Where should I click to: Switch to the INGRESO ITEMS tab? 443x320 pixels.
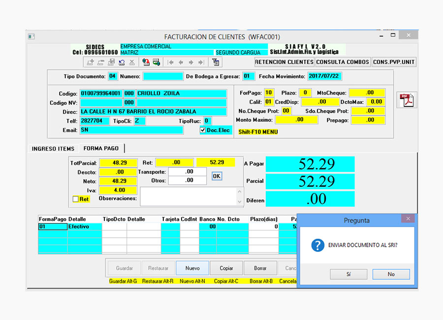tap(53, 148)
